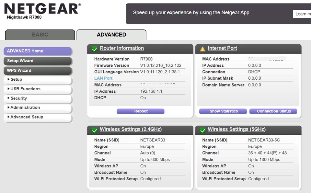311x193 pixels.
Task: Open Connection Status
Action: (273, 111)
